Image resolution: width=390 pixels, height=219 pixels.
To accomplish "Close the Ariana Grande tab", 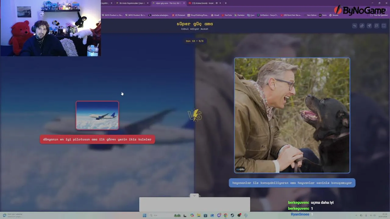I will tap(220, 3).
